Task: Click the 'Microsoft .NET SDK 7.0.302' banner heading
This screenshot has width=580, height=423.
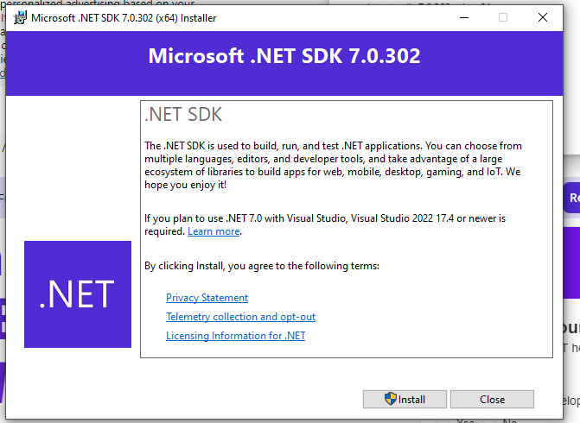Action: [284, 56]
